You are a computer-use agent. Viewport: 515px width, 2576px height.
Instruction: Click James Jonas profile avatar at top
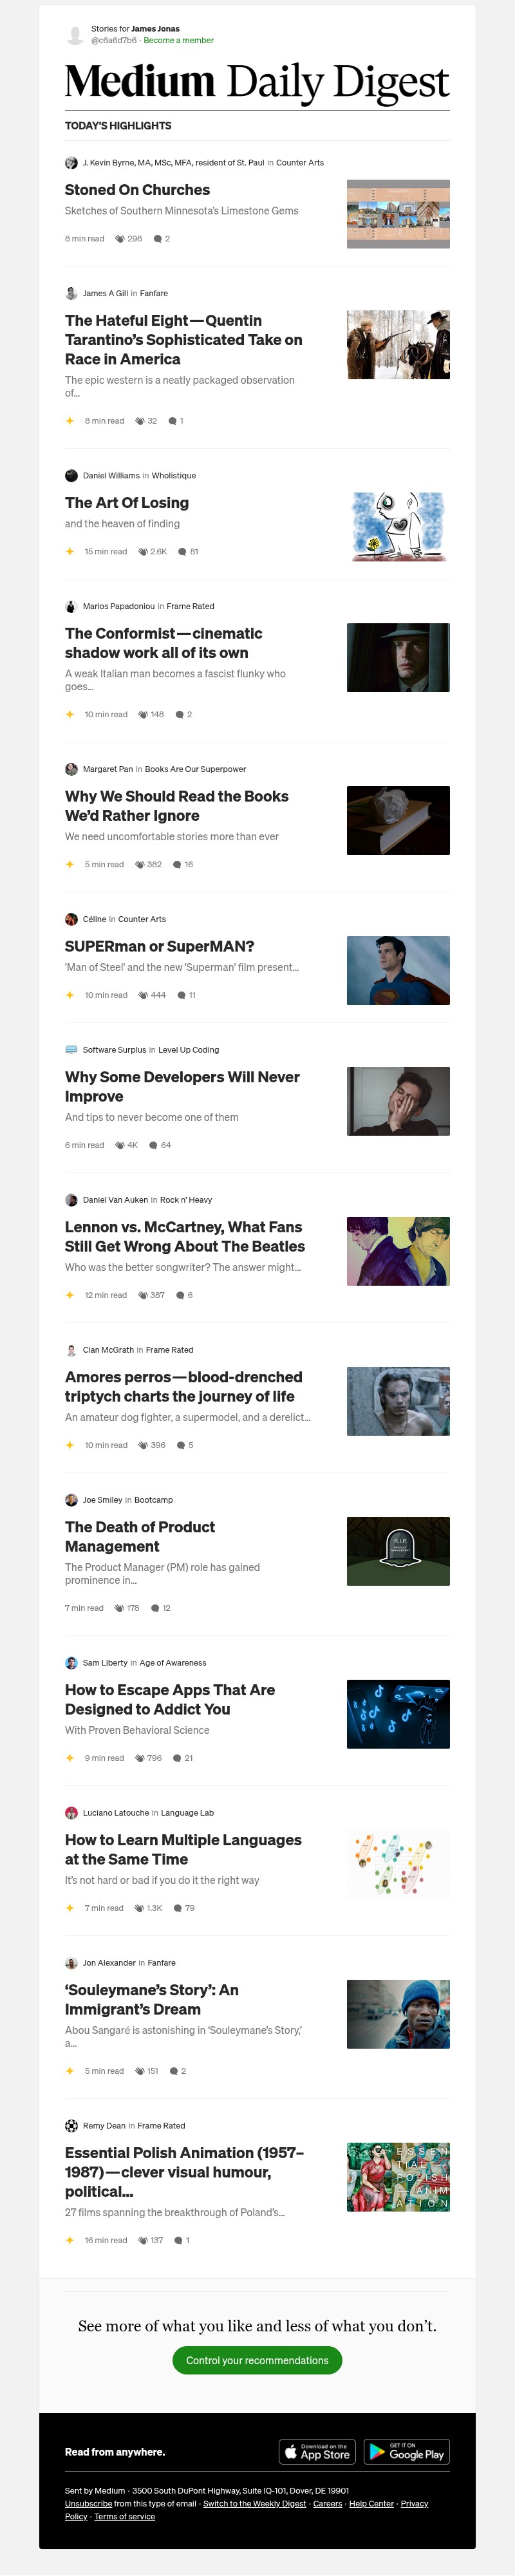75,35
